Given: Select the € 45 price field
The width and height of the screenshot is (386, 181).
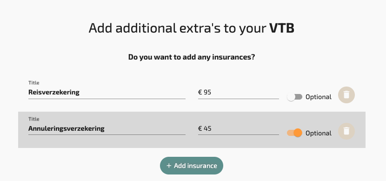Looking at the screenshot, I should pyautogui.click(x=238, y=128).
